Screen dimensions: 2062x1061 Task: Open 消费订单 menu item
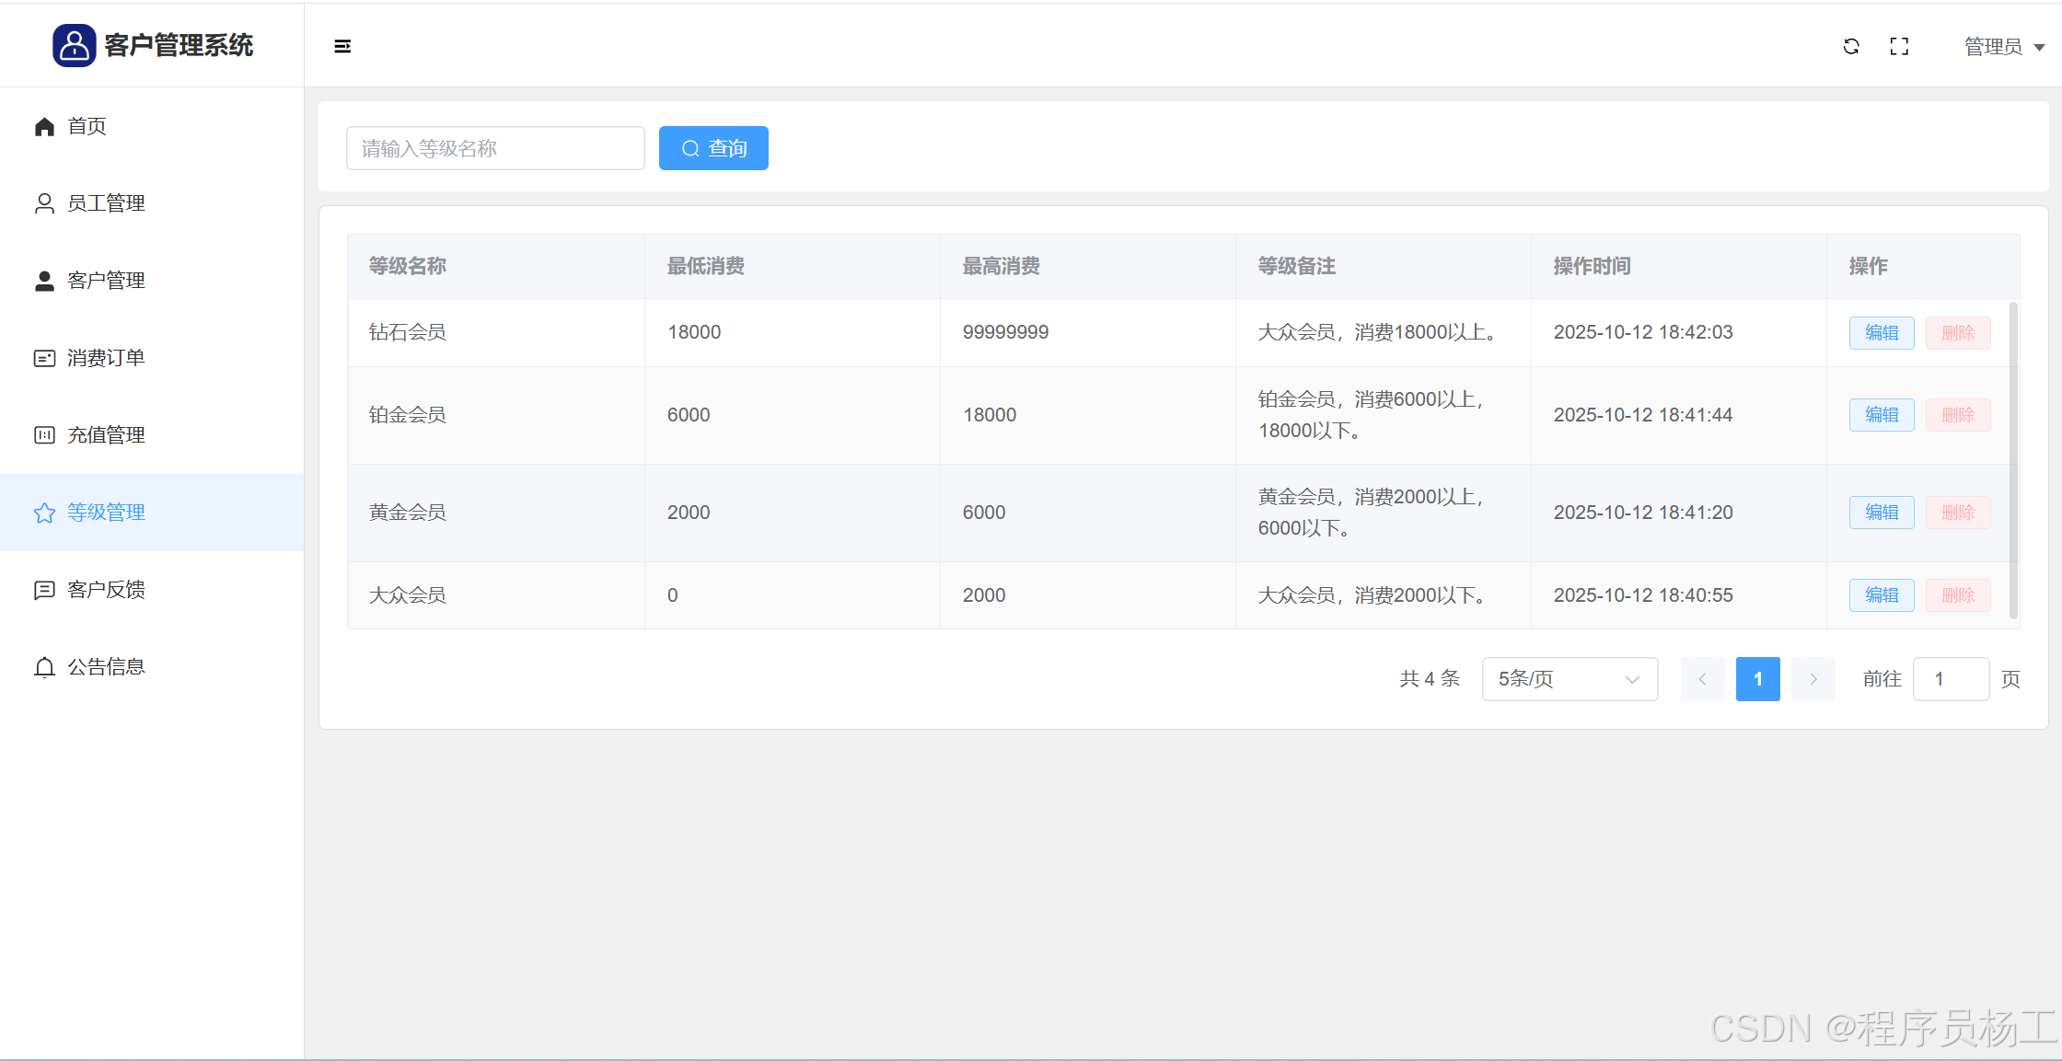(106, 358)
